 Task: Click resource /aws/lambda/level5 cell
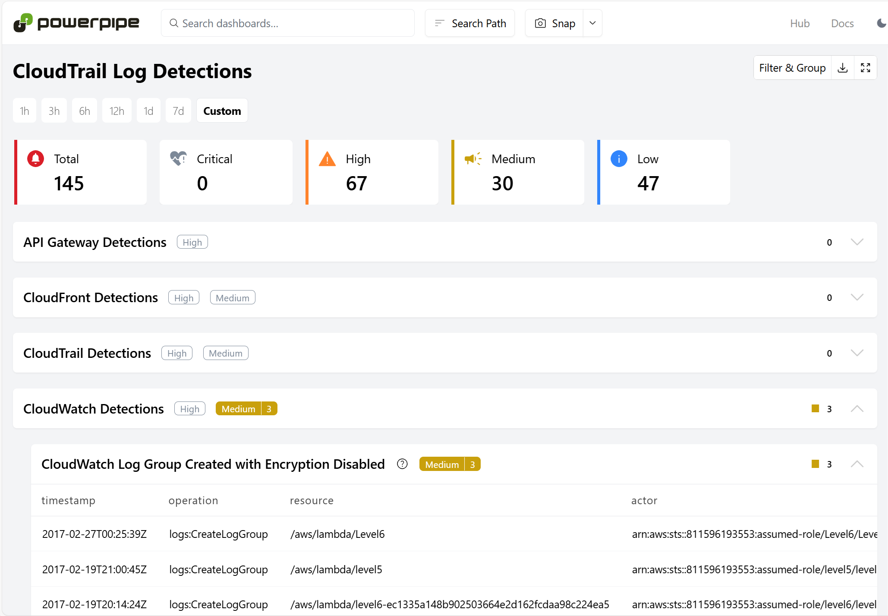tap(336, 569)
